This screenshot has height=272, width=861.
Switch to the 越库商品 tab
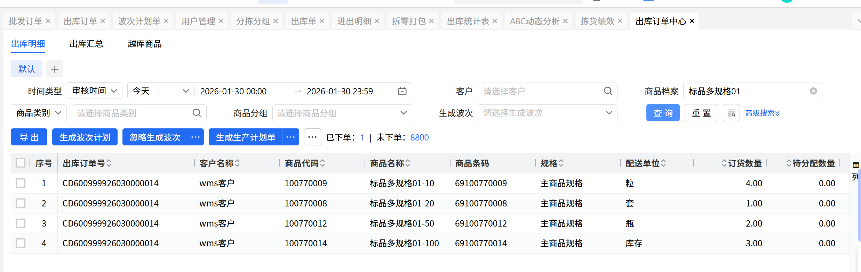(x=144, y=44)
